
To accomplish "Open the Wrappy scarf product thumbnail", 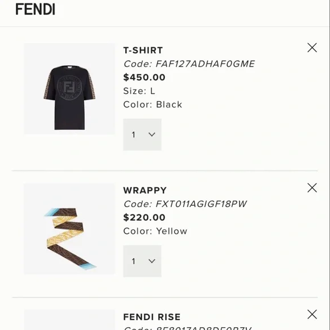I will 69,229.
